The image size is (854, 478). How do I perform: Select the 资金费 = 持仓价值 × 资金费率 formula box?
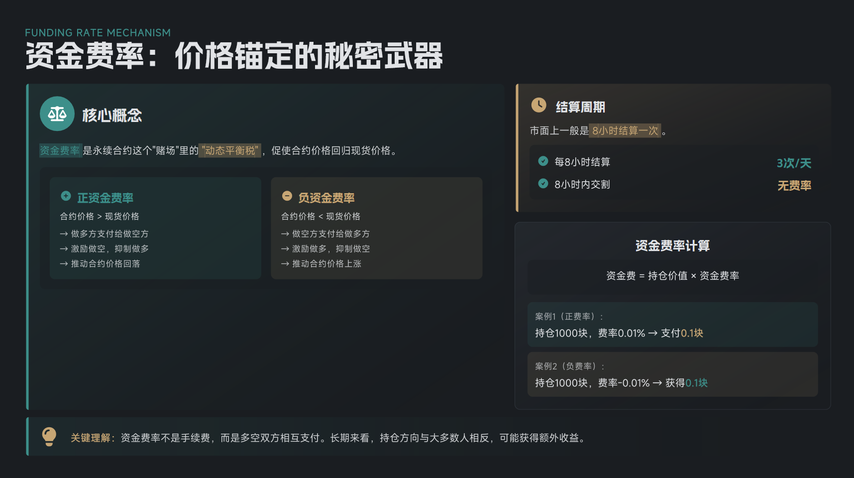pyautogui.click(x=672, y=276)
